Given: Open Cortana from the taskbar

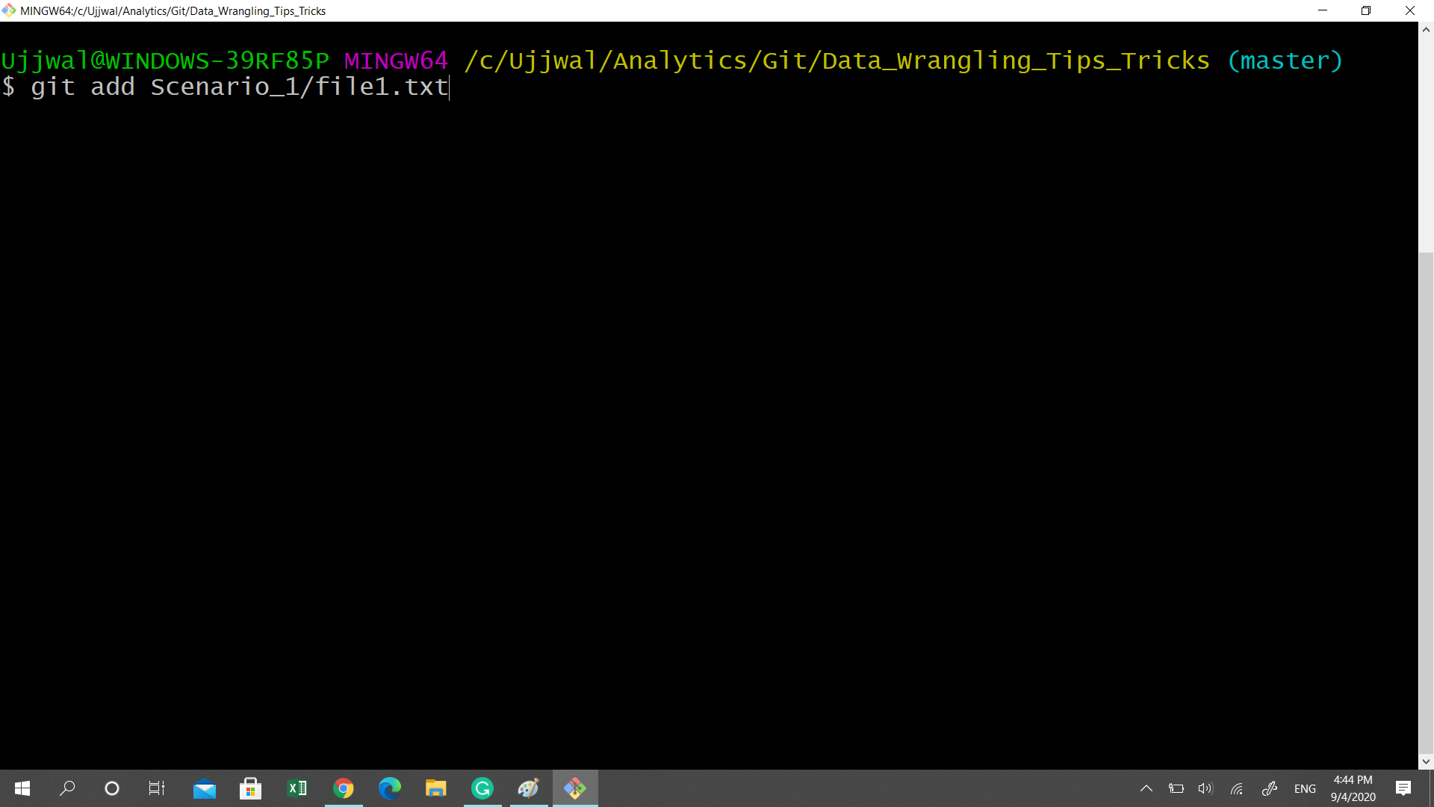Looking at the screenshot, I should click(112, 788).
